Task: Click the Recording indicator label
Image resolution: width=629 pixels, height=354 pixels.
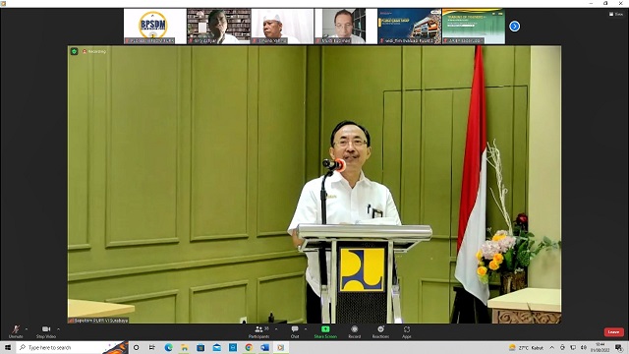Action: coord(94,51)
